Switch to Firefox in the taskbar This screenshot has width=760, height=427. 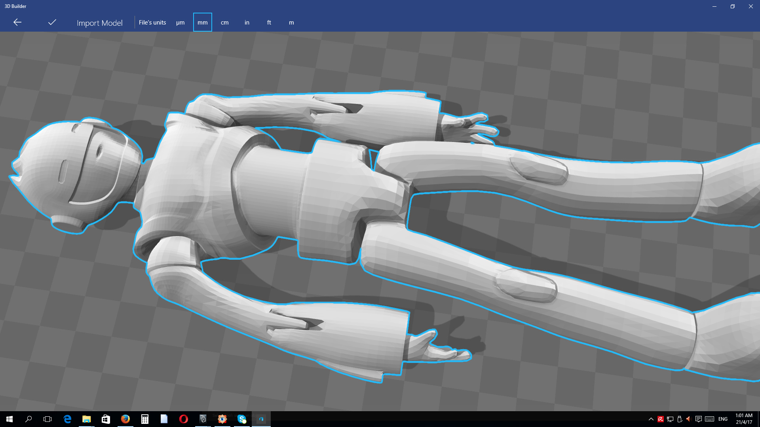[125, 419]
